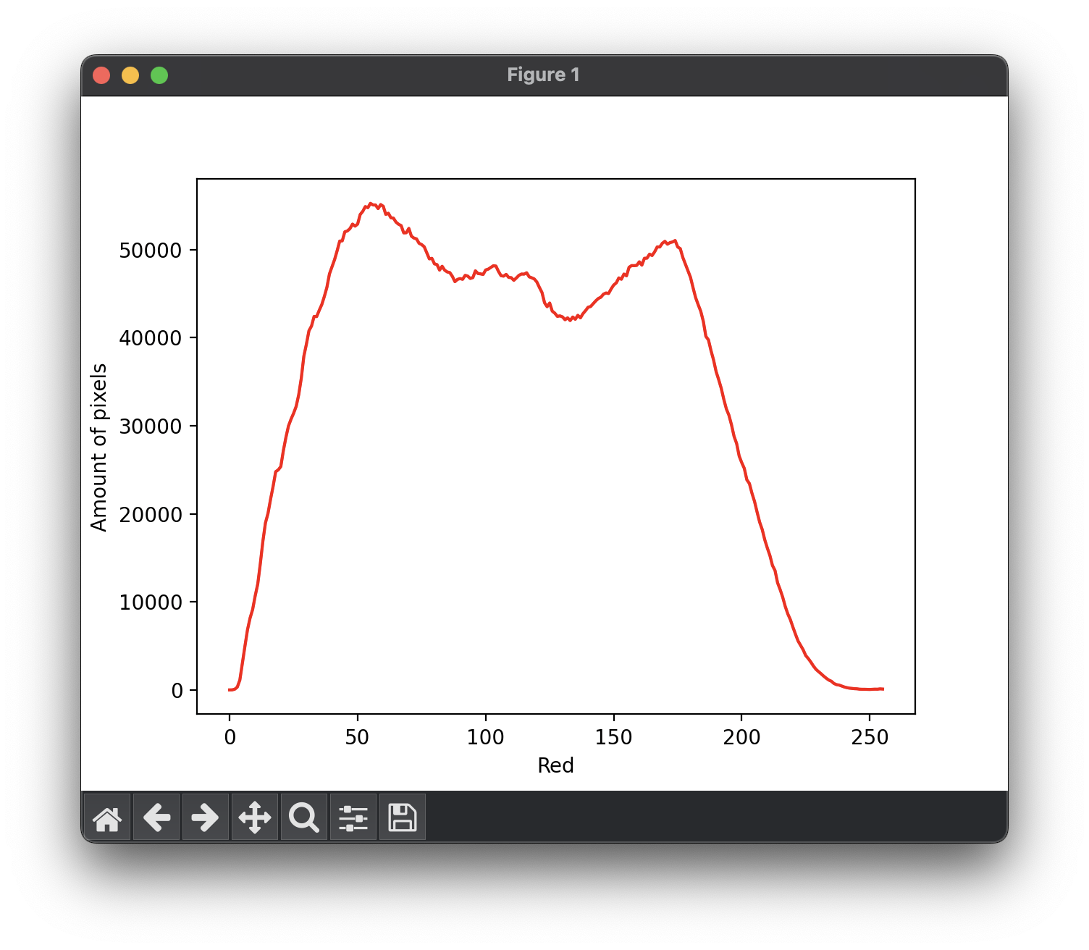Click the x-axis tick label 150
1089x950 pixels.
click(613, 737)
